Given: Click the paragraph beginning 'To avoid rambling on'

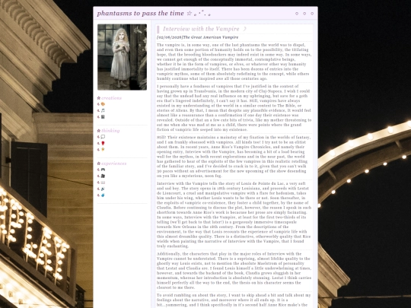Looking at the screenshot, I should pos(234,300).
